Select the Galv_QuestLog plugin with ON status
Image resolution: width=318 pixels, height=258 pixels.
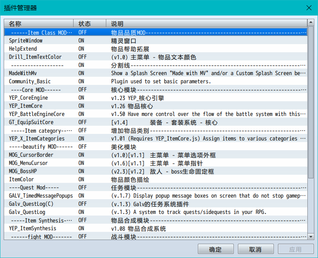(x=155, y=212)
